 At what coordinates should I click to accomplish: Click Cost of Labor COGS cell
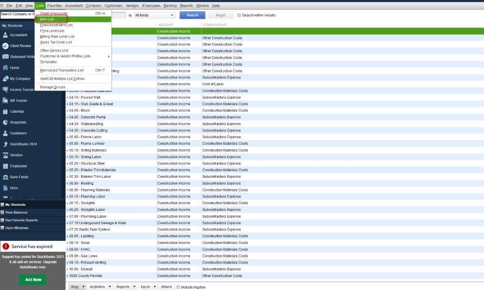point(213,84)
